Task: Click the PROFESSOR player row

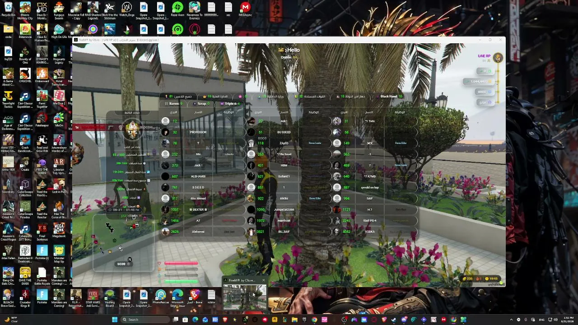Action: coord(202,132)
